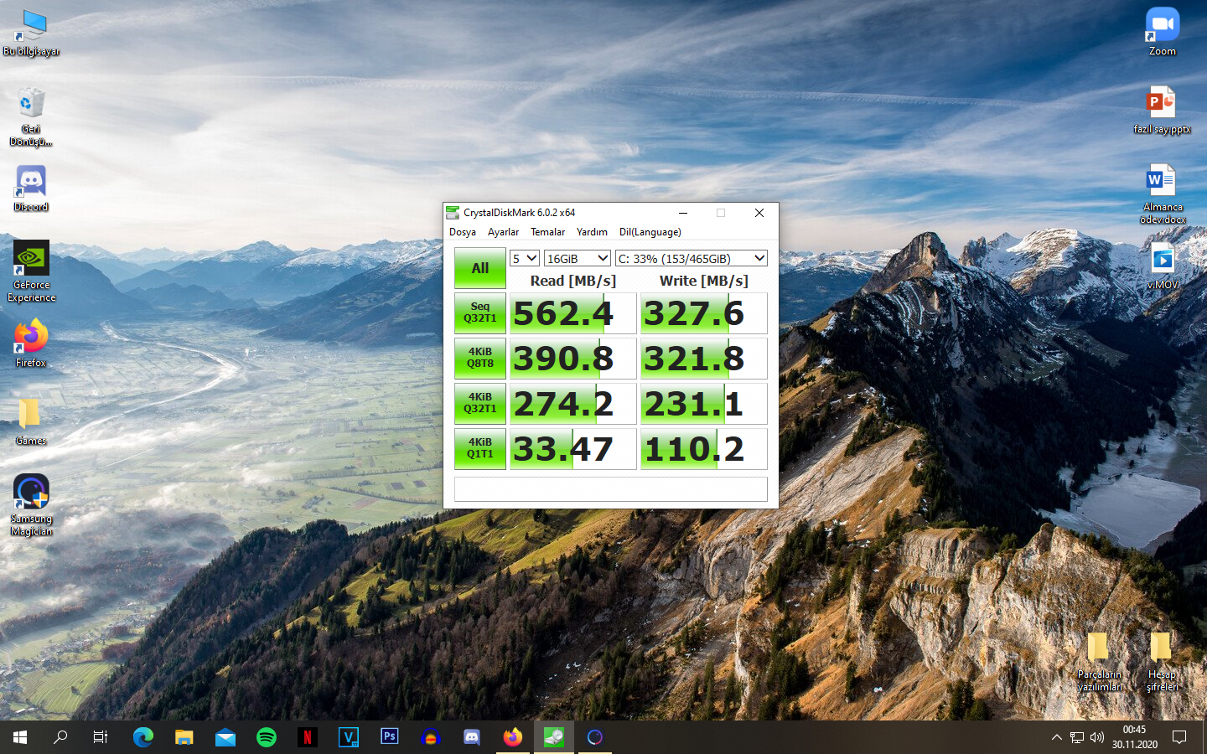Run the 4KiB Q1T1 test

[x=480, y=448]
